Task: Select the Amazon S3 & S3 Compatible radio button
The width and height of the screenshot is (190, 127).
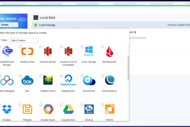Action: coord(62,47)
